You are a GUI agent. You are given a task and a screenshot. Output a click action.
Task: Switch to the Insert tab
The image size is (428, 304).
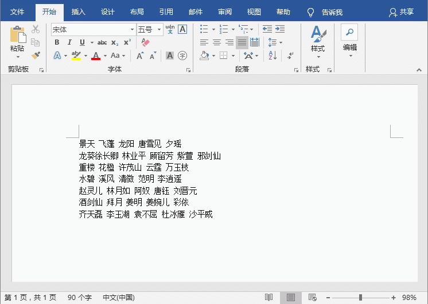pyautogui.click(x=78, y=11)
